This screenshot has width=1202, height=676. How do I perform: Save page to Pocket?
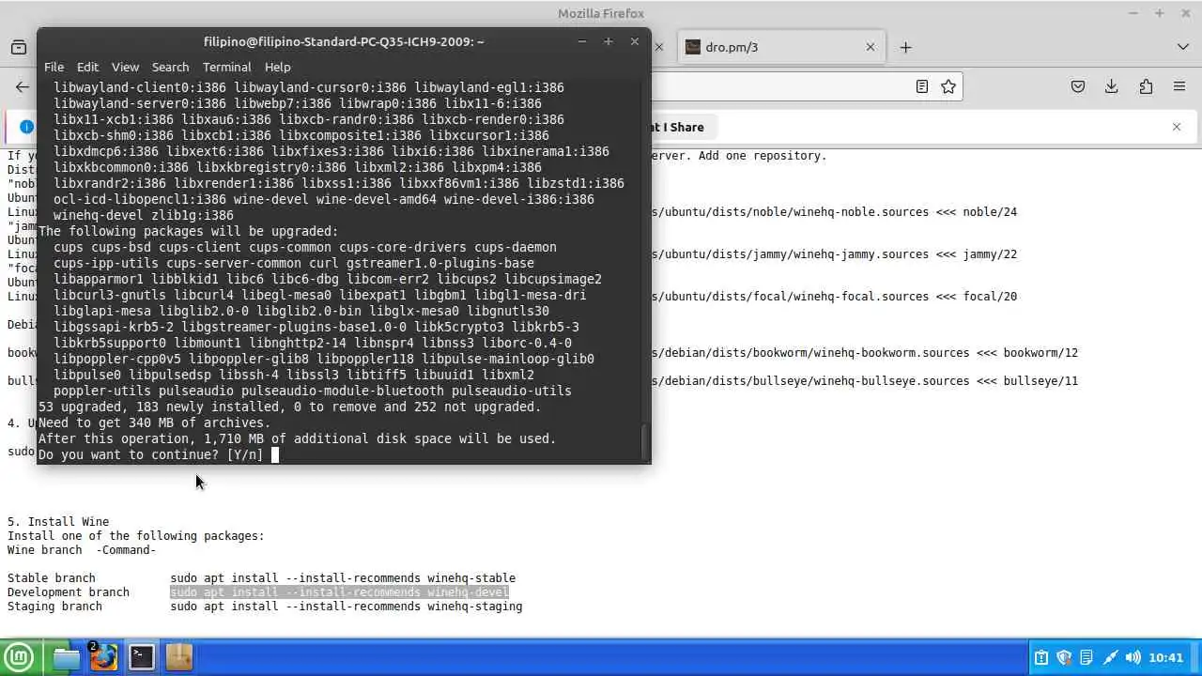coord(1078,86)
